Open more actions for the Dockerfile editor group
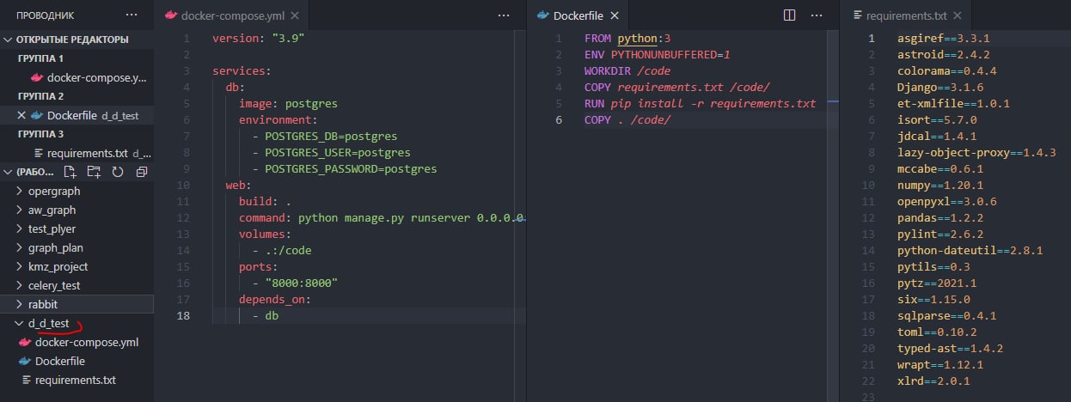 click(x=817, y=15)
